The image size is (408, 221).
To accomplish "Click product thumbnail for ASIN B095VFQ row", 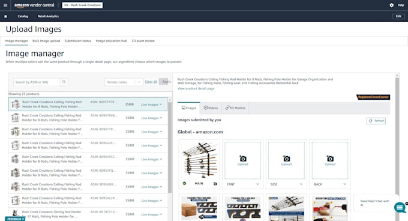I will click(16, 173).
